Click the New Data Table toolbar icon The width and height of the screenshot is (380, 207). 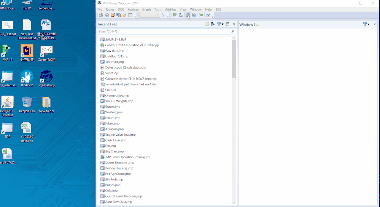tap(101, 15)
